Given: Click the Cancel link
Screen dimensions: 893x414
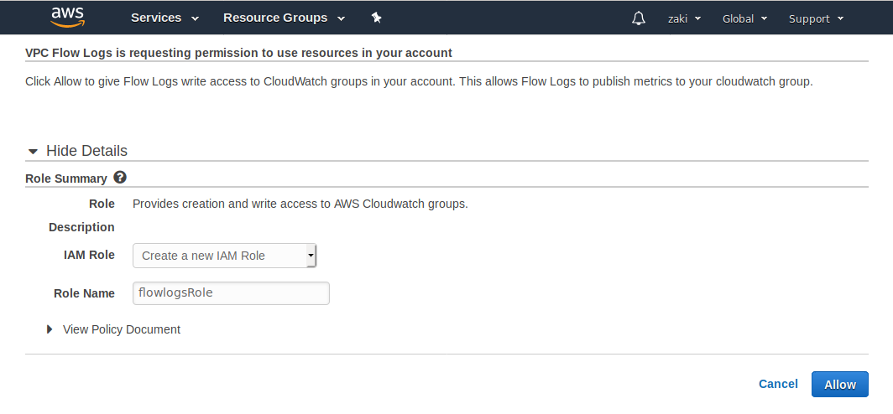Looking at the screenshot, I should click(778, 384).
